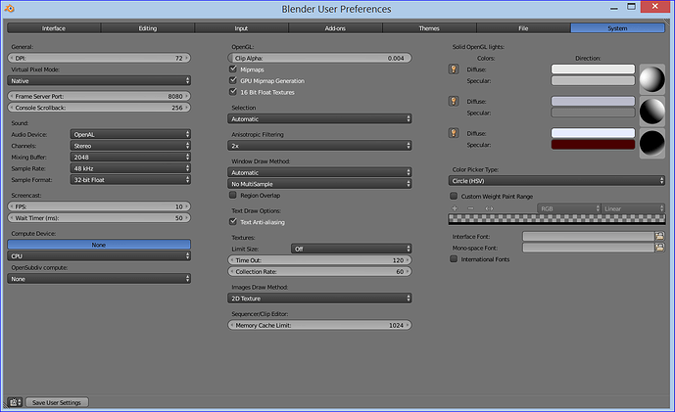The image size is (675, 412).
Task: Browse for Mono-space Font file icon
Action: coord(659,248)
